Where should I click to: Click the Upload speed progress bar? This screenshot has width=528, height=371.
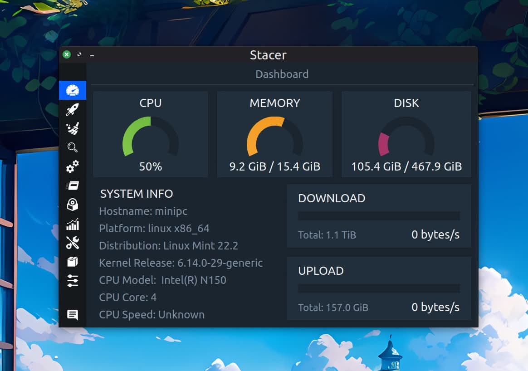point(379,288)
